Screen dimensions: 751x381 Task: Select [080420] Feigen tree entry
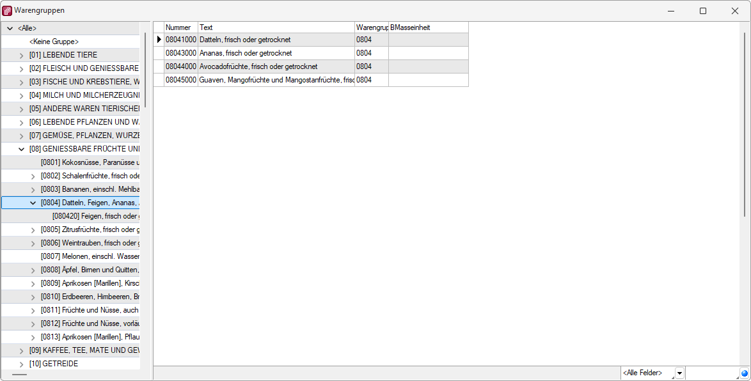coord(96,216)
